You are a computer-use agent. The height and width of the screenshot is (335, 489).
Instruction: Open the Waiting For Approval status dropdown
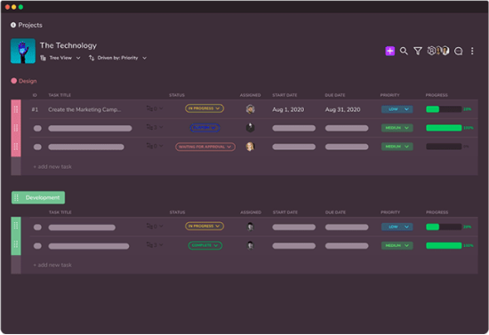tap(205, 147)
